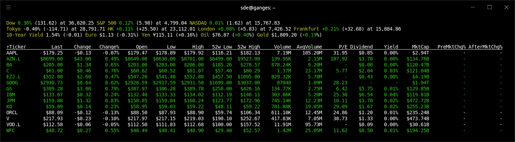Click ORCL change -$0.12
The image size is (515, 142).
pyautogui.click(x=82, y=112)
